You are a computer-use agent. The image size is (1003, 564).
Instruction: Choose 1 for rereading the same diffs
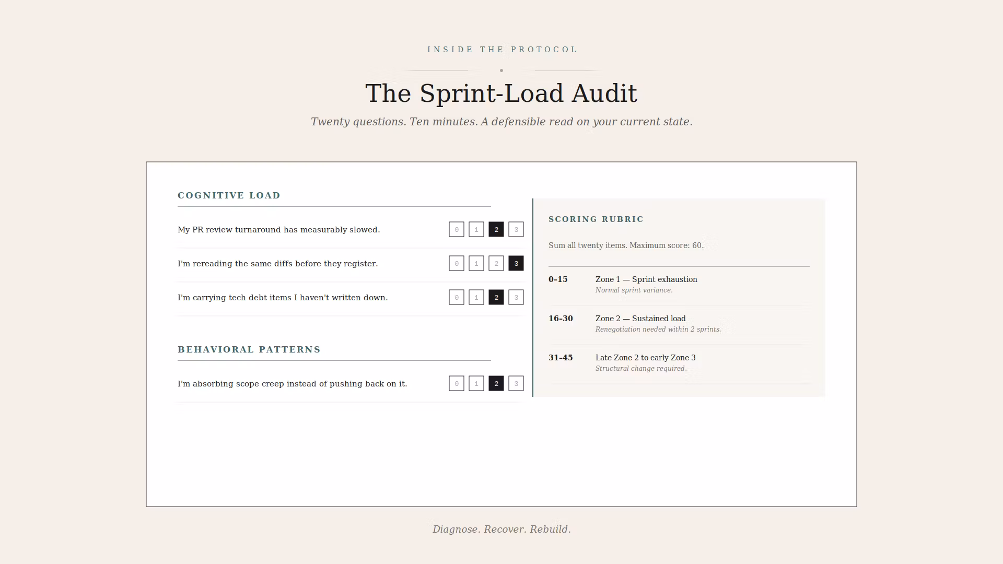pos(476,263)
